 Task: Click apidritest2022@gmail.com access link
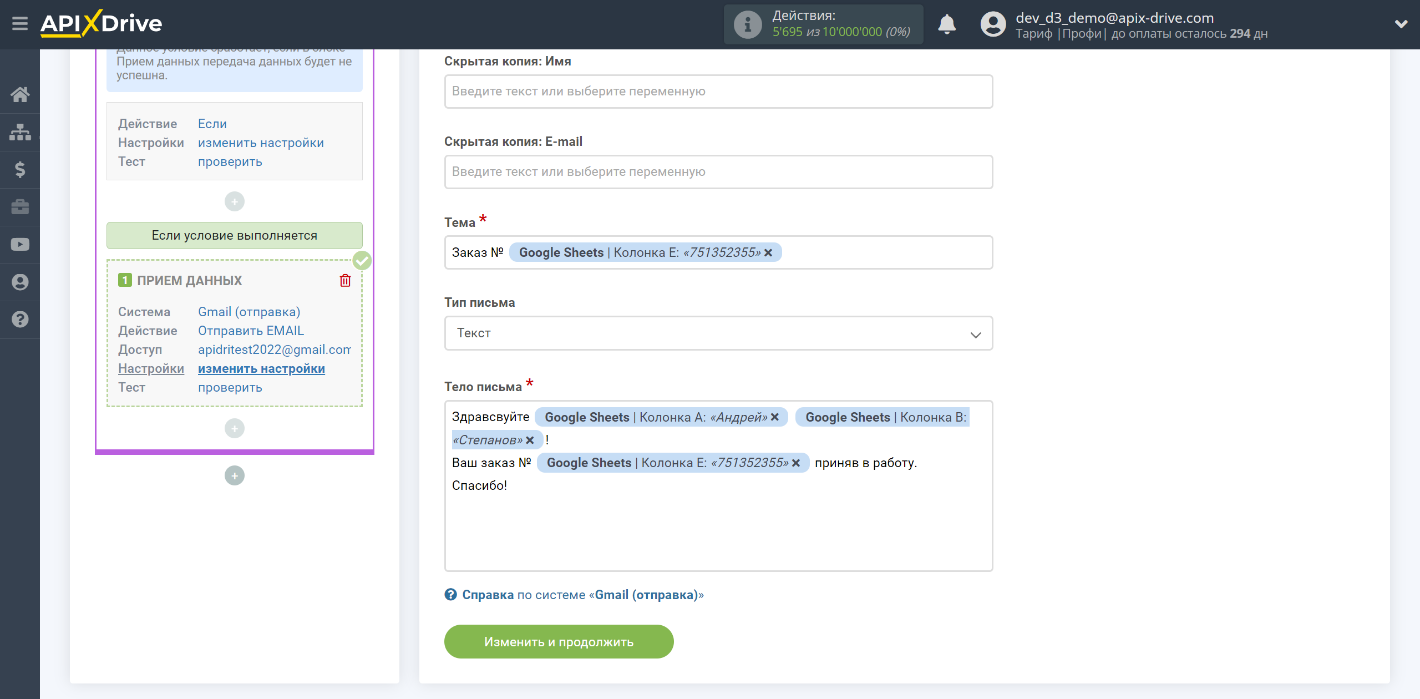pos(275,349)
